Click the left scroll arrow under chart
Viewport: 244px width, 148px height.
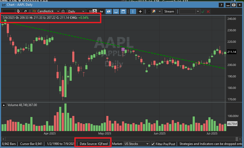tap(3, 139)
